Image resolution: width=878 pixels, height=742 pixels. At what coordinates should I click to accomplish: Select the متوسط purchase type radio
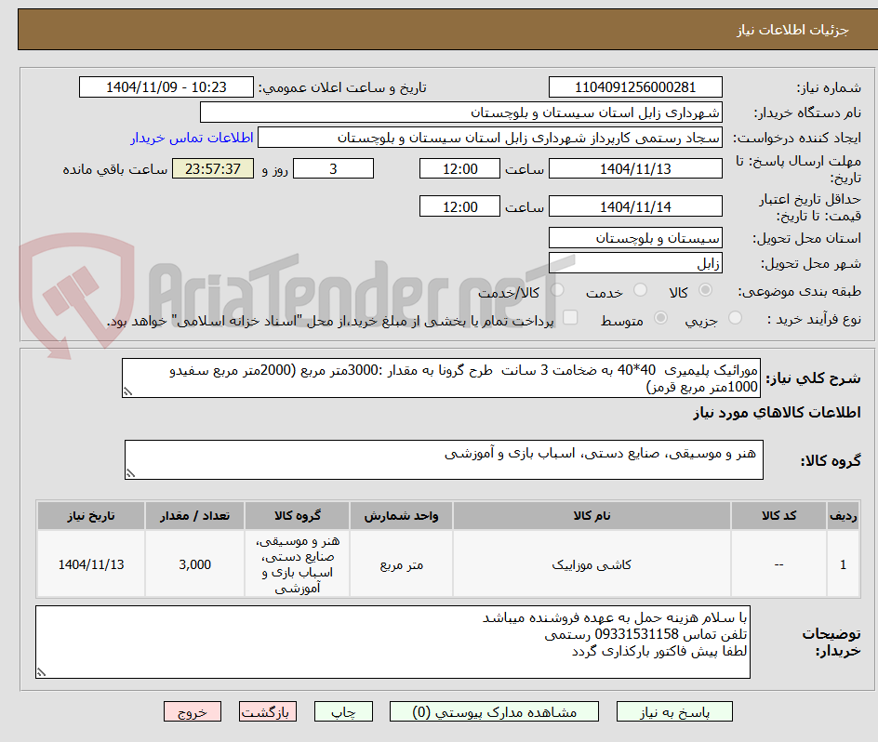[x=660, y=318]
